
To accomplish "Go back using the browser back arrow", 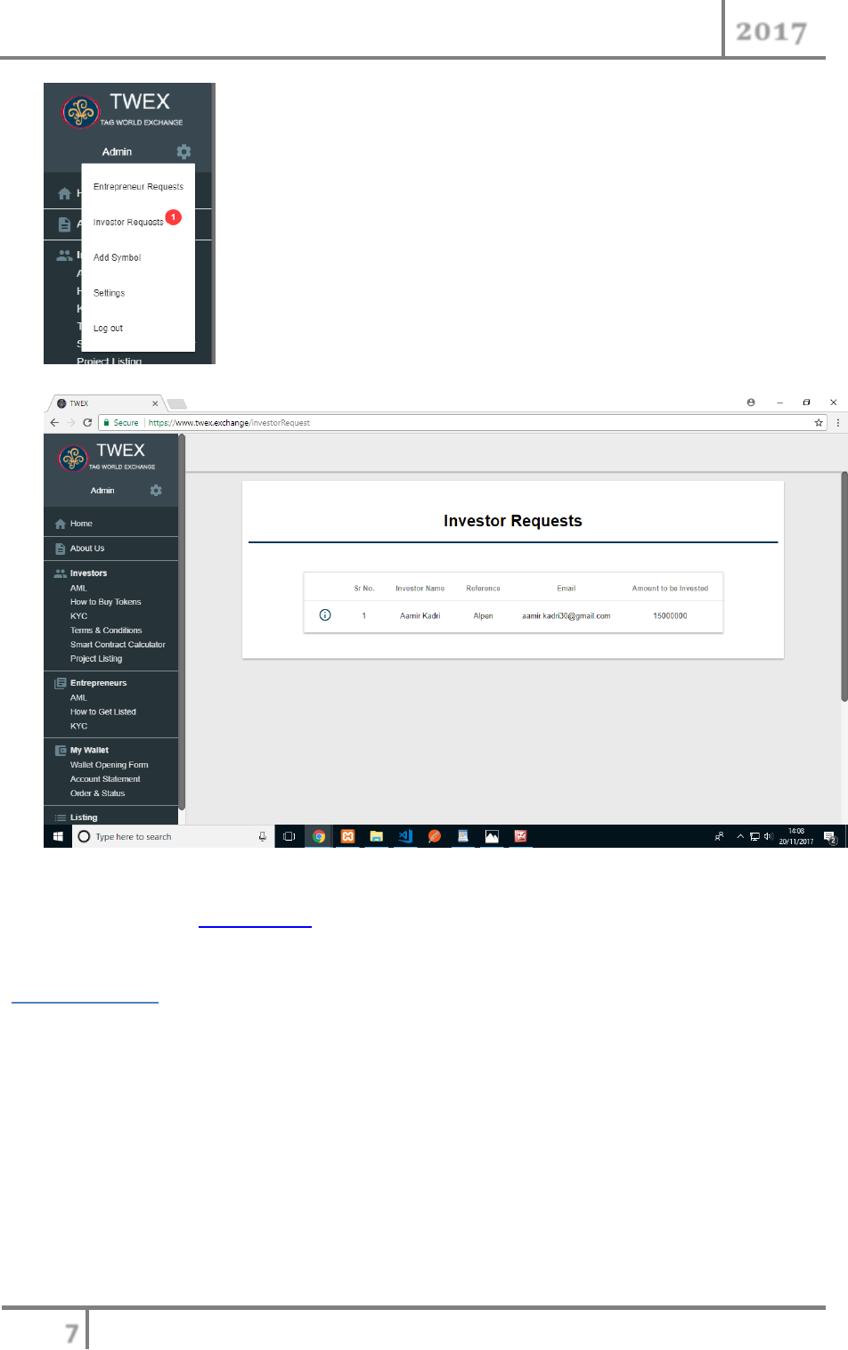I will (54, 423).
